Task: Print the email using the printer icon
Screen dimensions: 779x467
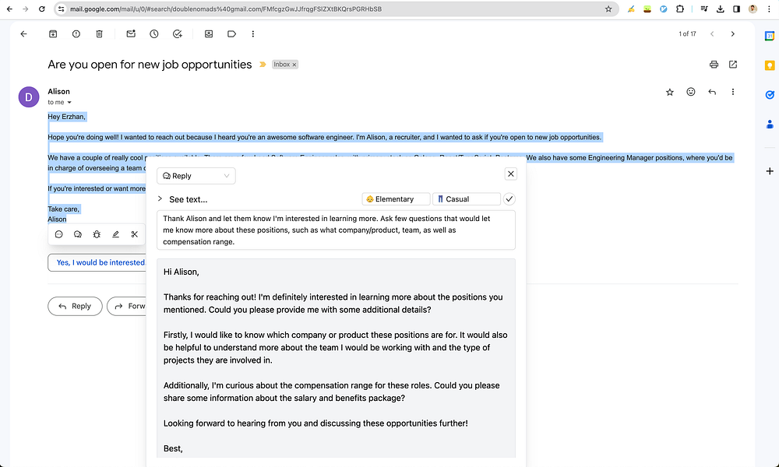Action: [x=714, y=65]
